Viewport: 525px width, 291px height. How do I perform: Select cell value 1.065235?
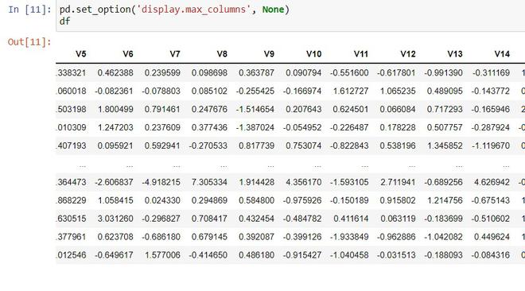pyautogui.click(x=398, y=91)
